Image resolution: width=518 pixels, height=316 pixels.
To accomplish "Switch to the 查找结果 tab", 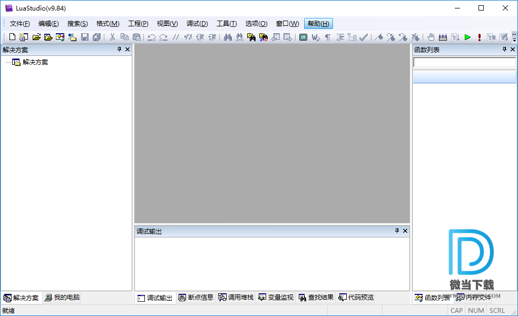I will click(316, 298).
